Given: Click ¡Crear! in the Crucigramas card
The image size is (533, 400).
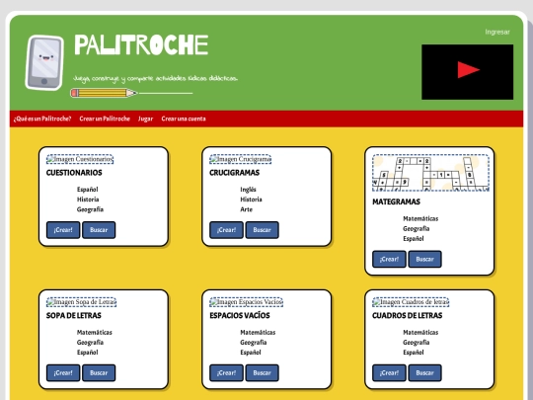Looking at the screenshot, I should [x=226, y=230].
